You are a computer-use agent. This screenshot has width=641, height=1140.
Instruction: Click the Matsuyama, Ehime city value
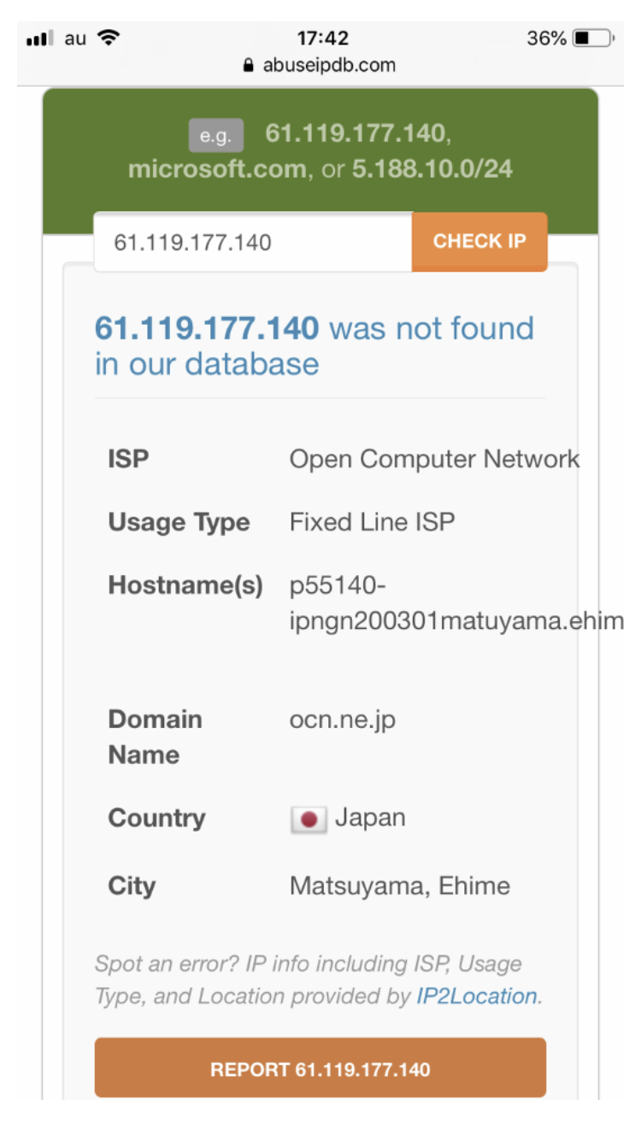399,885
